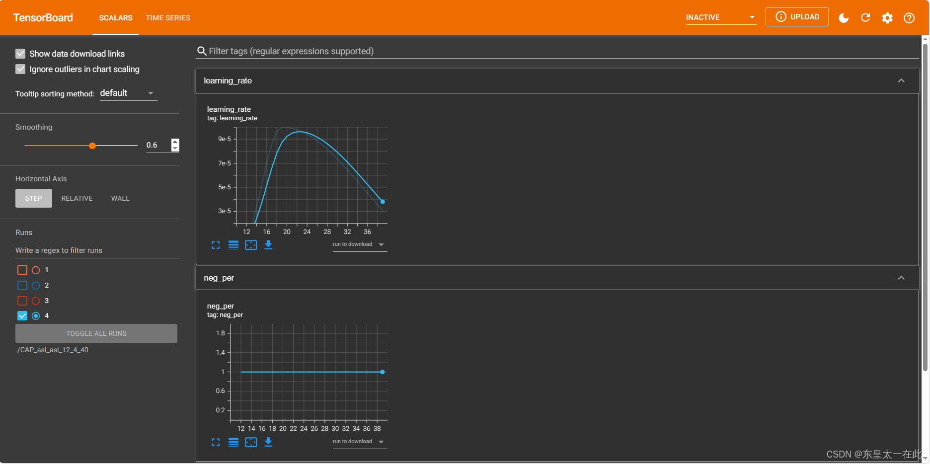Screen dimensions: 930x464
Task: Click TOGGLE ALL RUNS button
Action: 96,333
